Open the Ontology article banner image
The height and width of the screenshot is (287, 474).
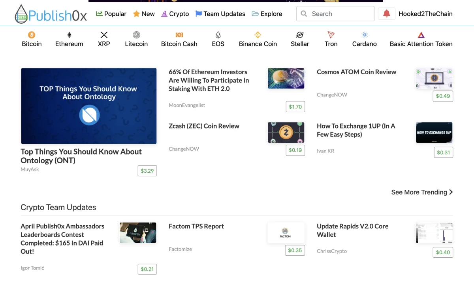pyautogui.click(x=89, y=106)
